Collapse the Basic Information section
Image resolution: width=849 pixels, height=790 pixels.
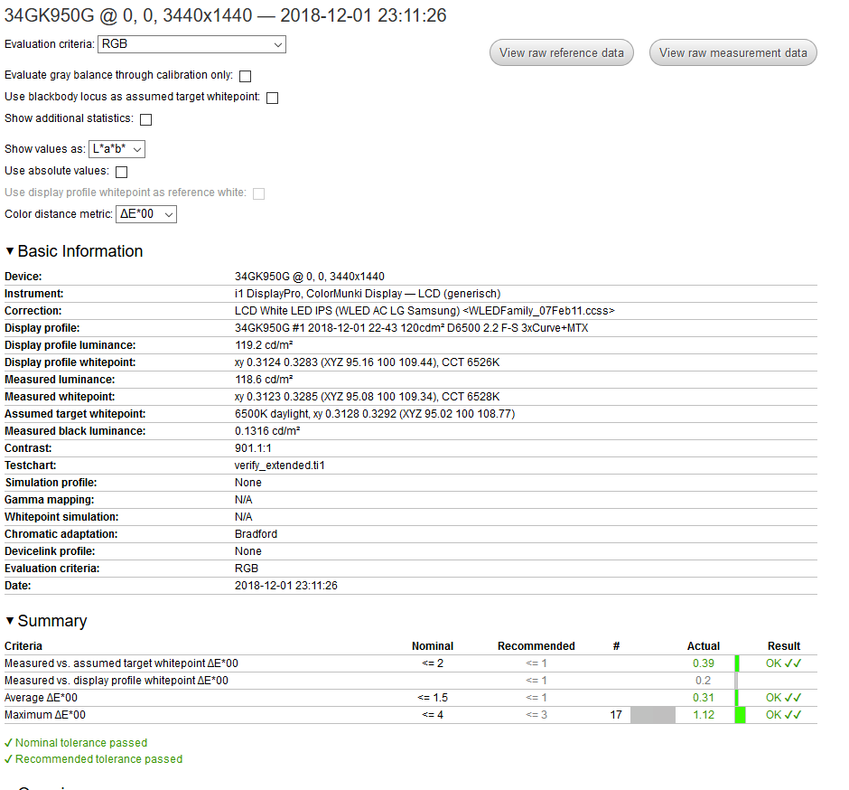(x=10, y=251)
